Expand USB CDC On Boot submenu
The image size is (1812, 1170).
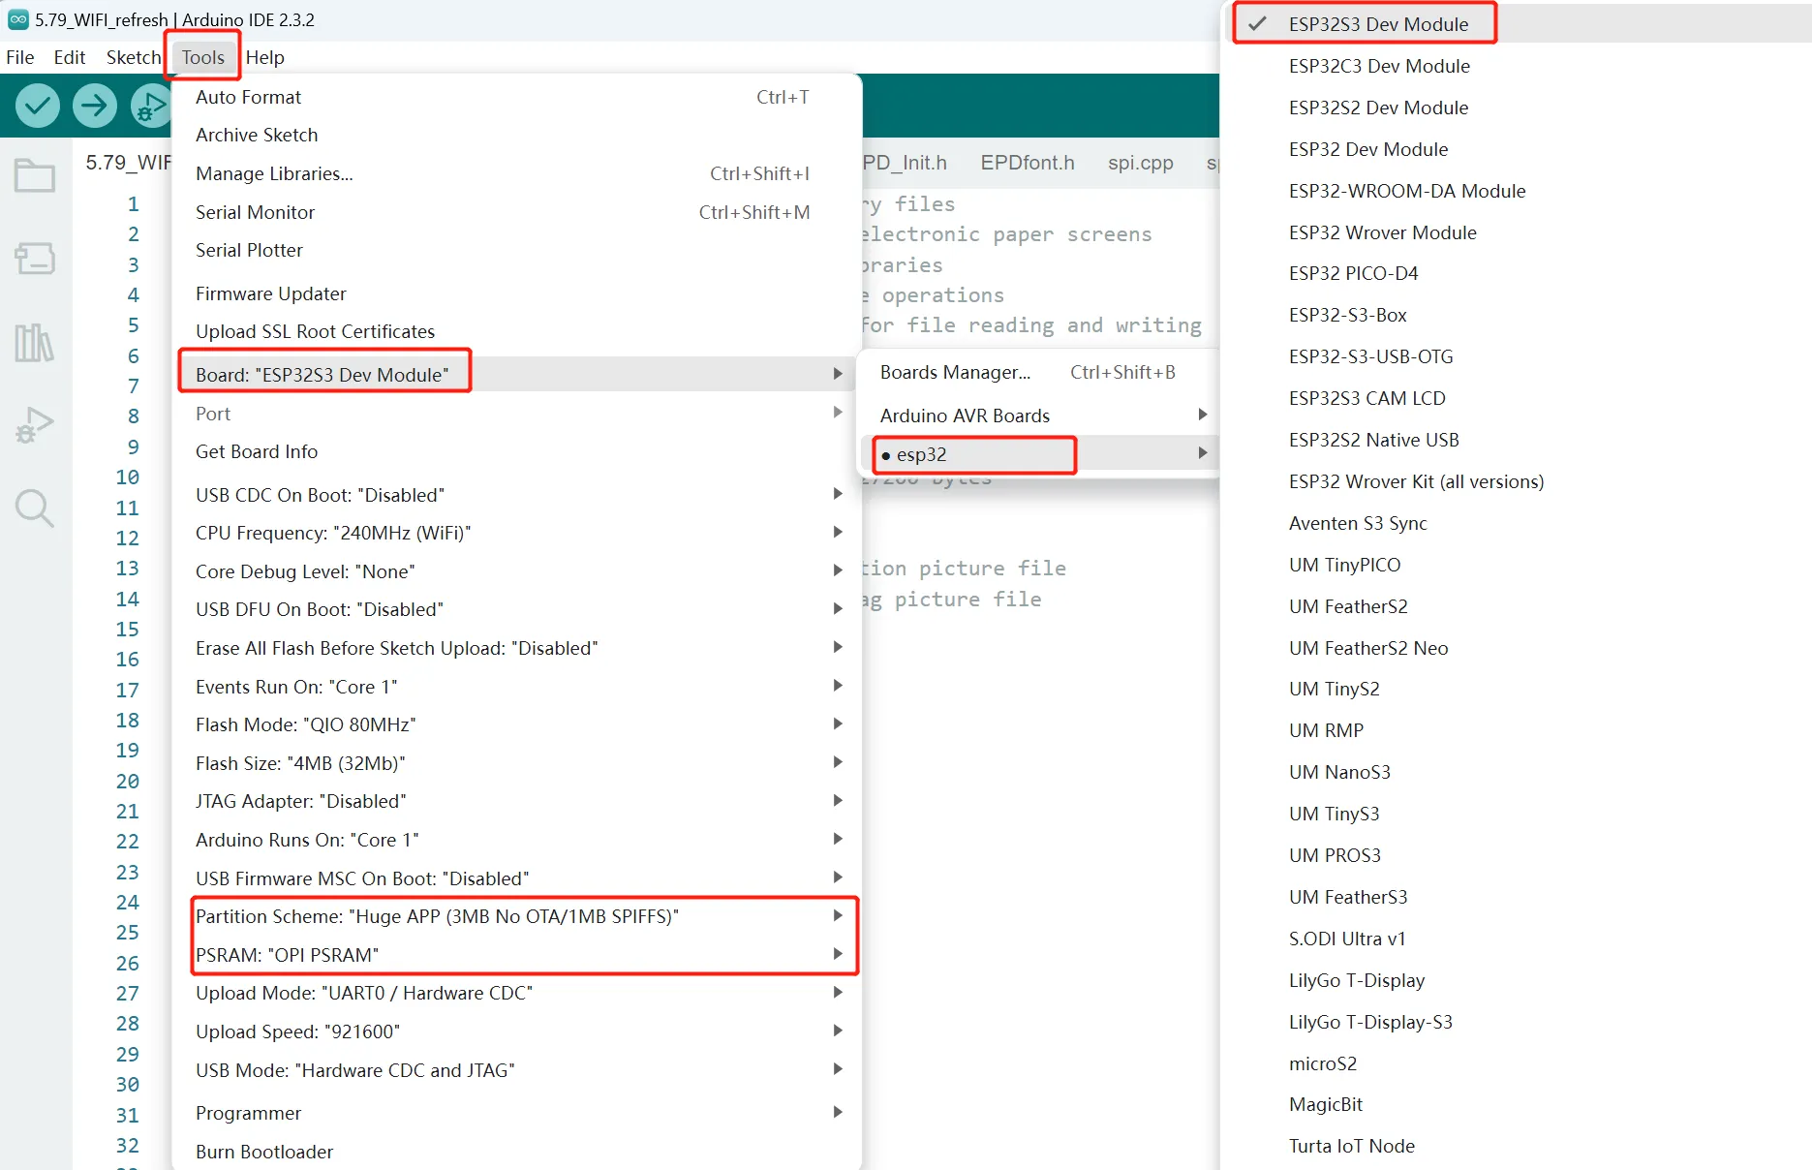(516, 495)
